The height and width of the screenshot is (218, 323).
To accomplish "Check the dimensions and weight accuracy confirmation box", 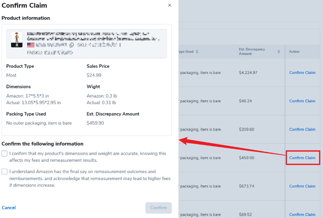I will pyautogui.click(x=5, y=154).
